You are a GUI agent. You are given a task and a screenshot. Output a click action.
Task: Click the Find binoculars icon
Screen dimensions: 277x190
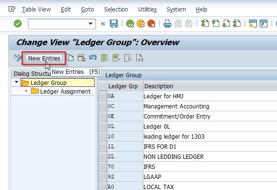point(178,24)
